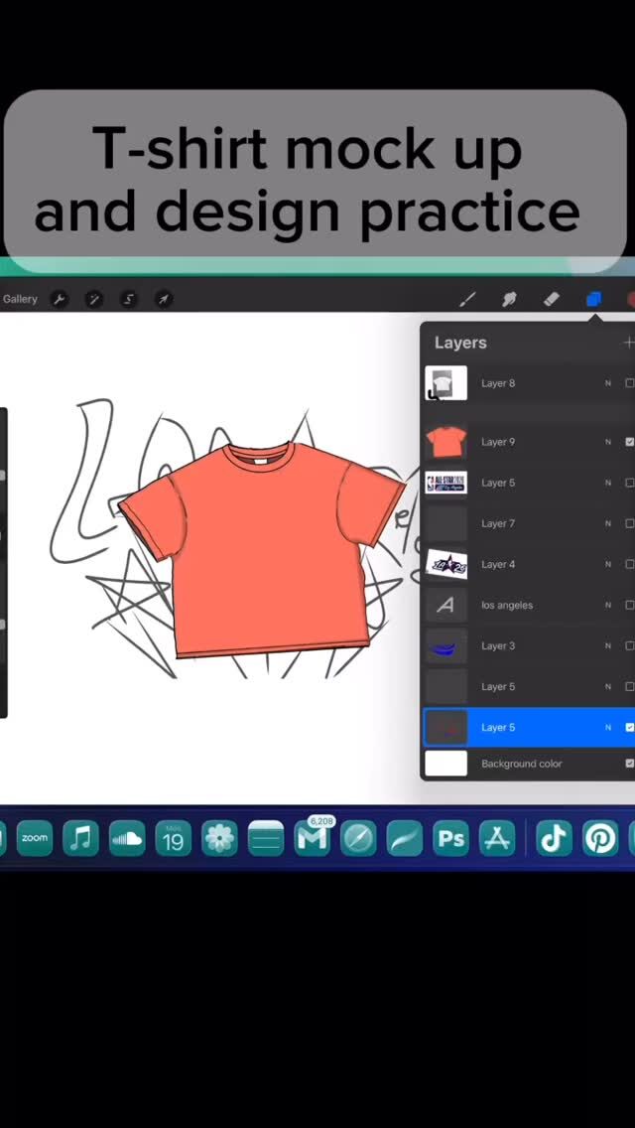Activate the Selection tool (S icon)
This screenshot has height=1128, width=635.
coord(129,299)
